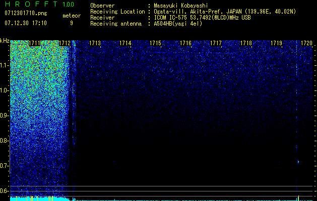Click the 1711 time marker
This screenshot has width=317, height=201.
coord(35,43)
